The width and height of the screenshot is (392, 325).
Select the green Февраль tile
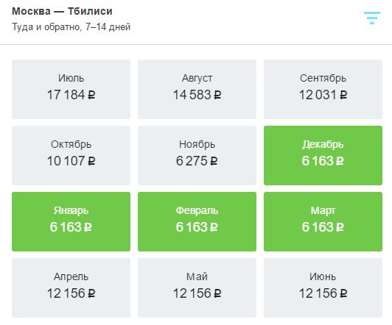tap(197, 221)
